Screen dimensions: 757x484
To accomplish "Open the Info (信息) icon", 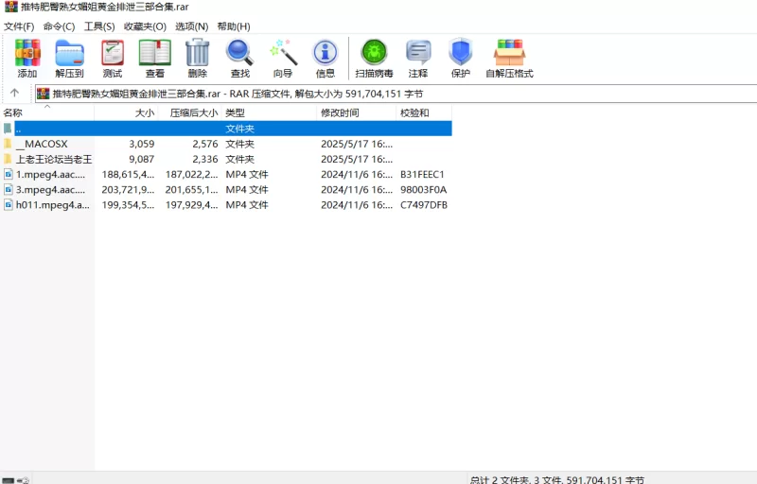I will pyautogui.click(x=326, y=52).
